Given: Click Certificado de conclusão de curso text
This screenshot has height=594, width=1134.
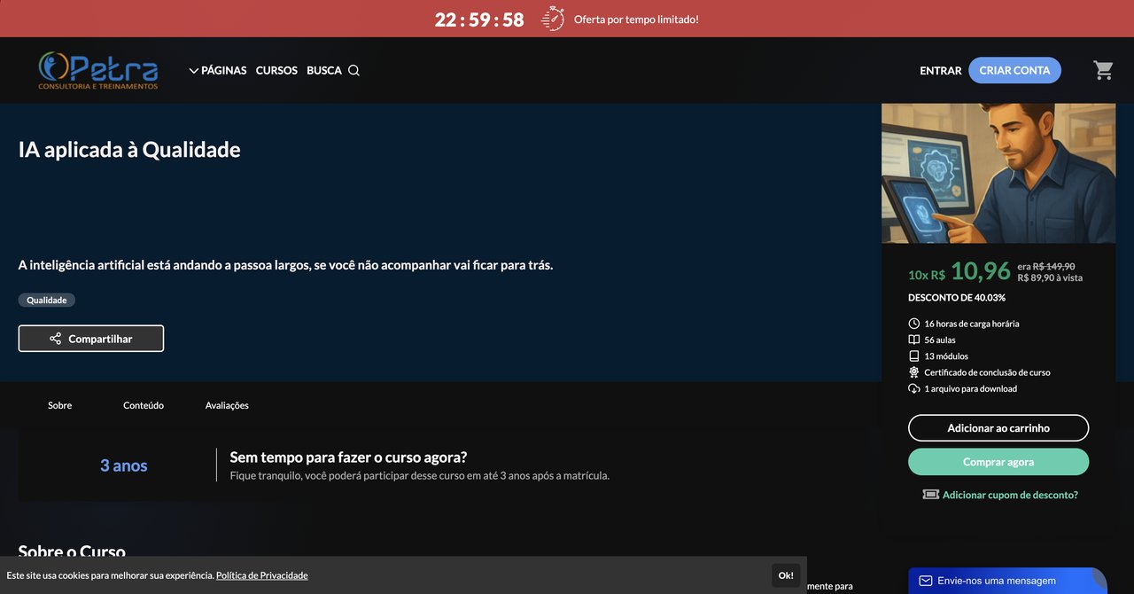Looking at the screenshot, I should pyautogui.click(x=987, y=372).
